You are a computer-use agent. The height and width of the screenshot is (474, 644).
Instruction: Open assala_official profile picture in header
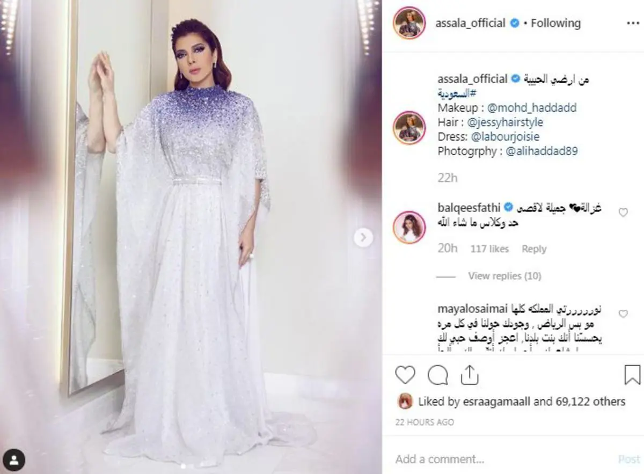coord(409,24)
